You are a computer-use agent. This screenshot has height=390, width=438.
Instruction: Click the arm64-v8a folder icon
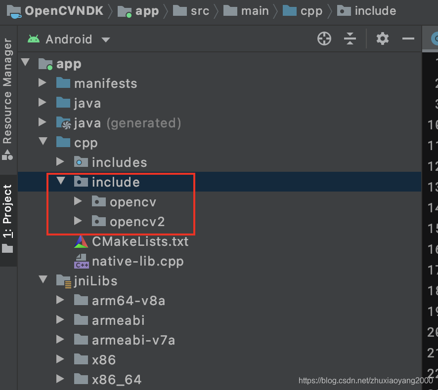[x=81, y=300]
